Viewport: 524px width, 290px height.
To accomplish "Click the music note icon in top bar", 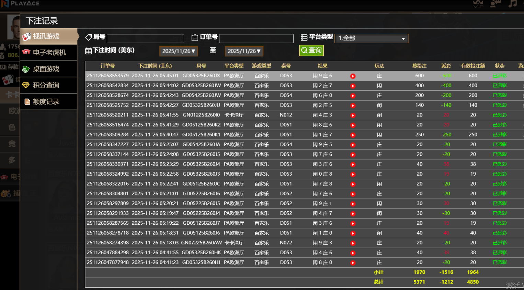I will coord(512,4).
